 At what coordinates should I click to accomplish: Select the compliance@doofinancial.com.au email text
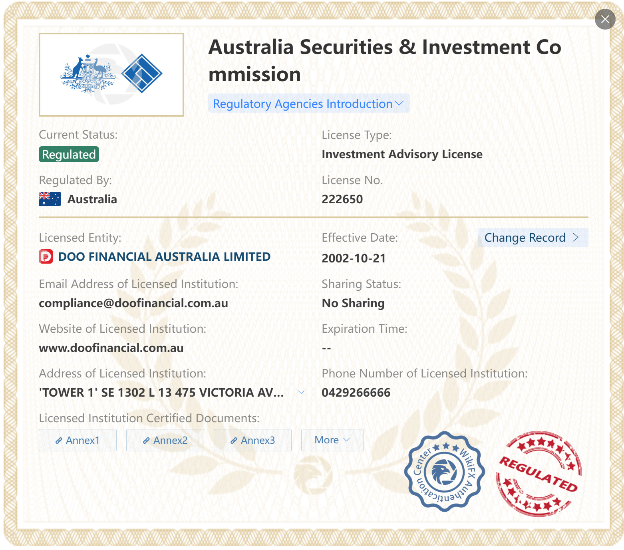point(133,303)
